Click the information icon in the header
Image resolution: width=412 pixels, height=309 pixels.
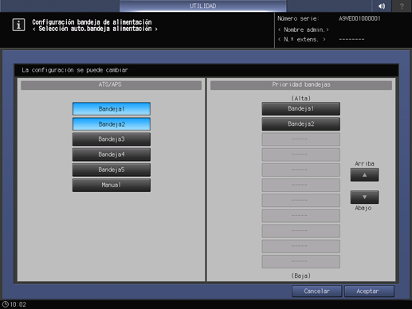18,25
